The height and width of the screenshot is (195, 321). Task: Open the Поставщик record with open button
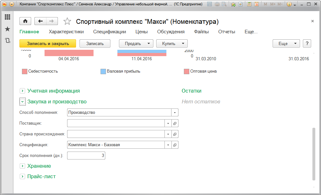tap(175, 123)
